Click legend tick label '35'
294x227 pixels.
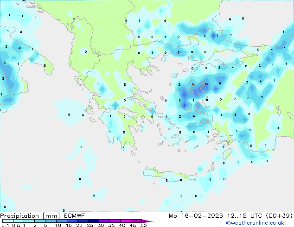[111, 225]
